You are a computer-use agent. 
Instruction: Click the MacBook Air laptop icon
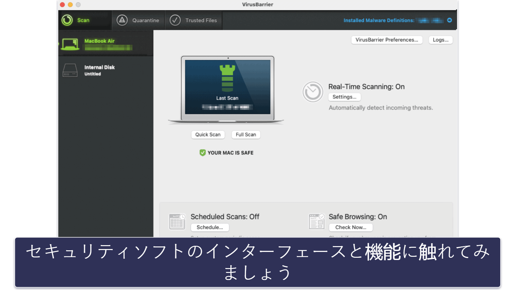[70, 44]
